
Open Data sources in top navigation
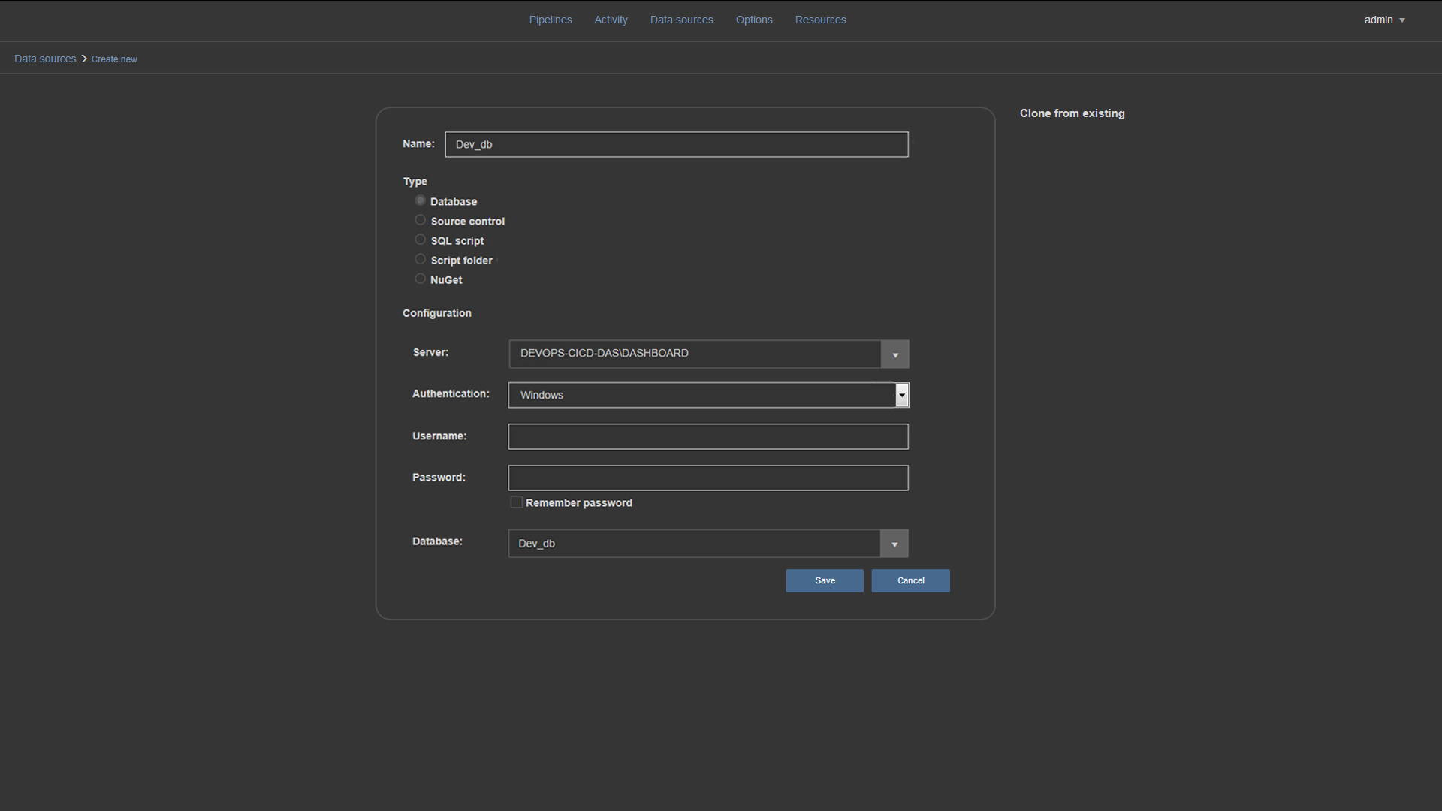tap(681, 20)
